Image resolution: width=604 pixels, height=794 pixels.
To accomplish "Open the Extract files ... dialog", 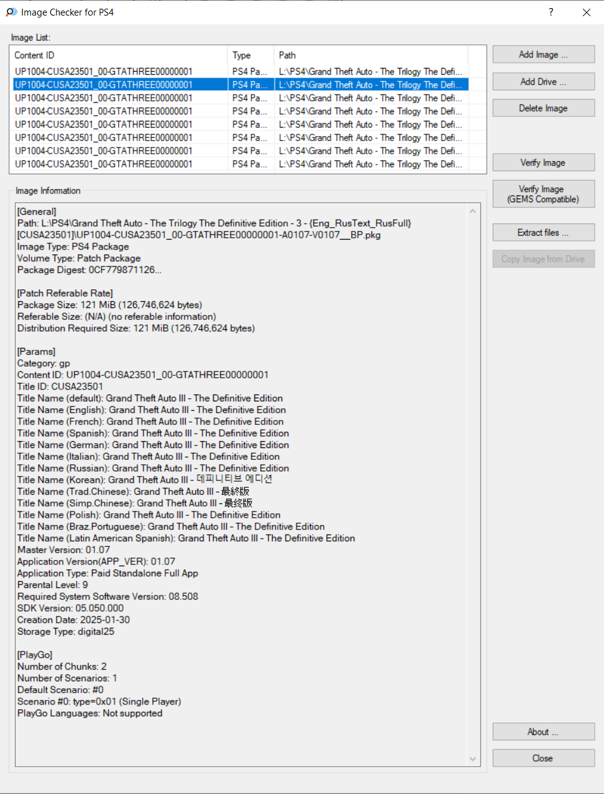I will [x=543, y=233].
